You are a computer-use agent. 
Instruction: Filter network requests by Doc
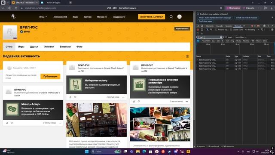click(213, 41)
